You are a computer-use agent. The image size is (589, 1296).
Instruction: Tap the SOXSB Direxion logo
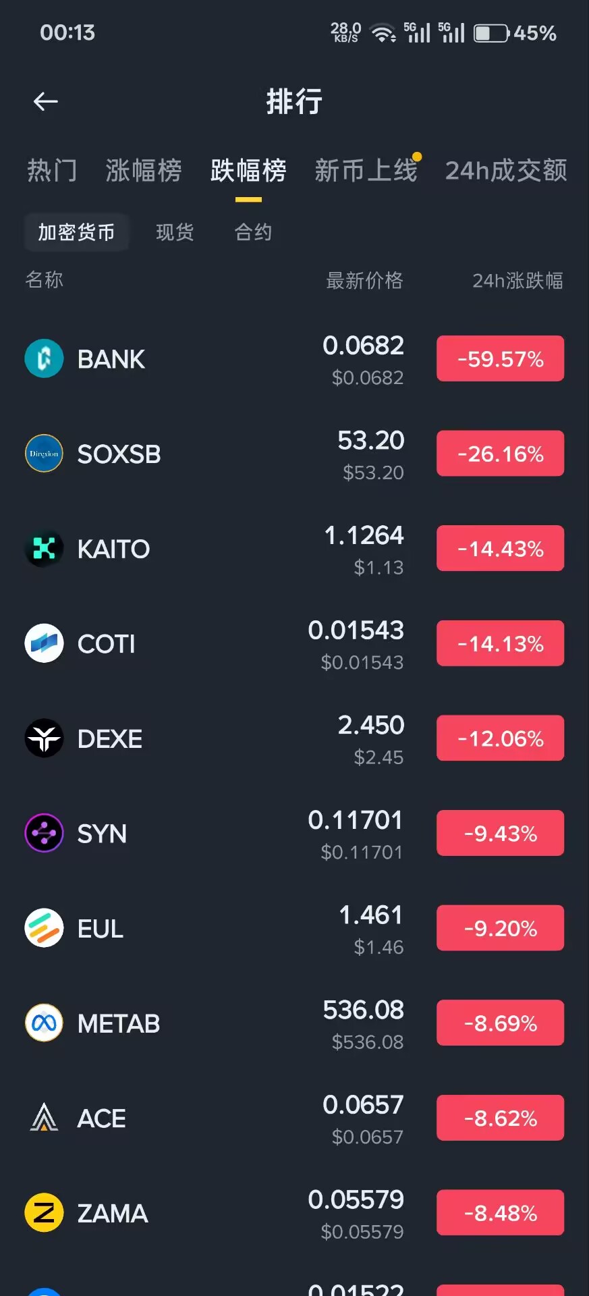[x=44, y=454]
